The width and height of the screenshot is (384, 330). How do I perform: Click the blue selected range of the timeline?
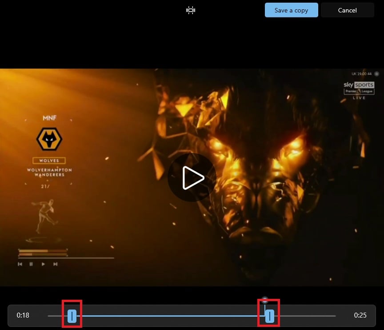pos(171,316)
